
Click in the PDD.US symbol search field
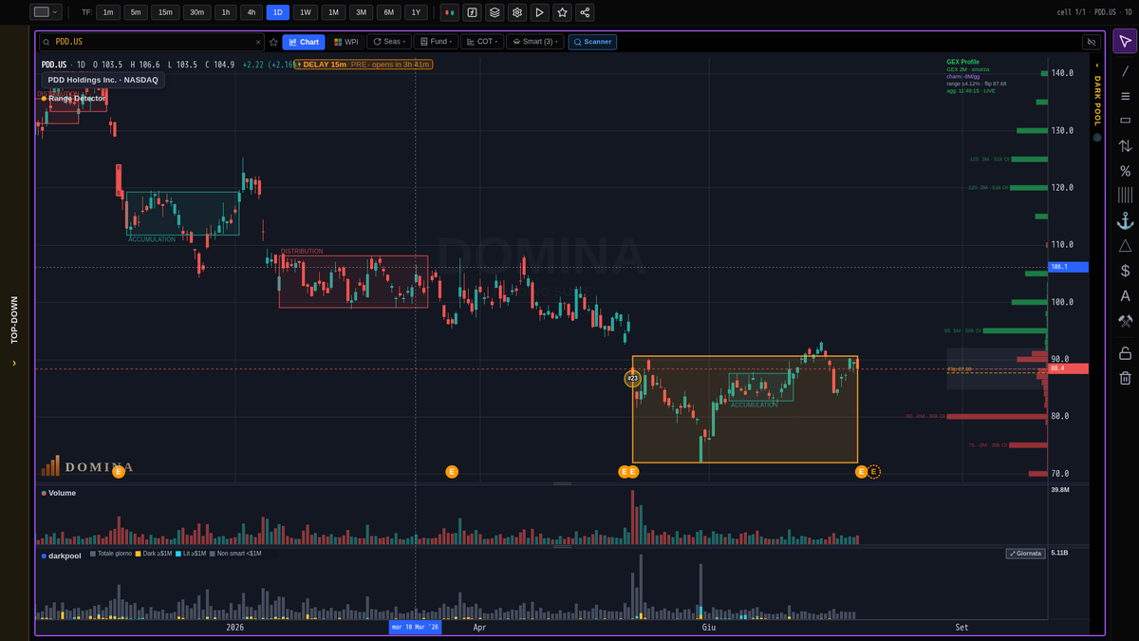[152, 42]
